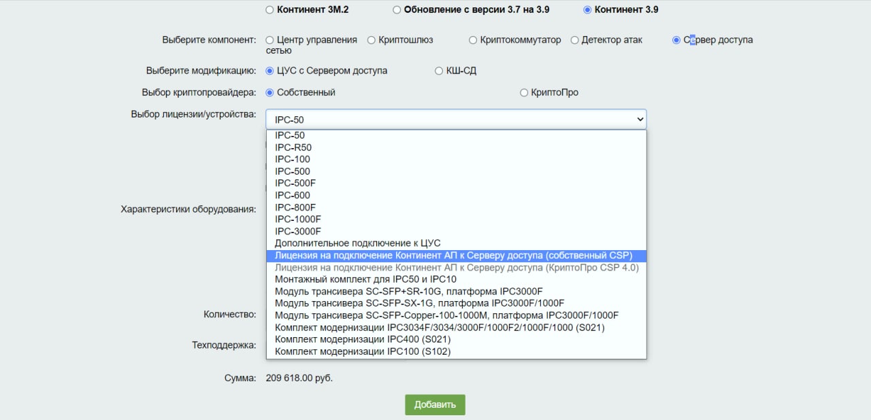
Task: Select Сервер доступа radio button
Action: 676,40
